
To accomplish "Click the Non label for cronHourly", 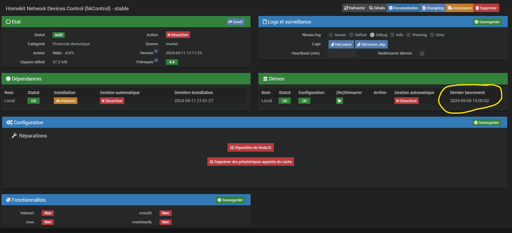I will [x=165, y=222].
